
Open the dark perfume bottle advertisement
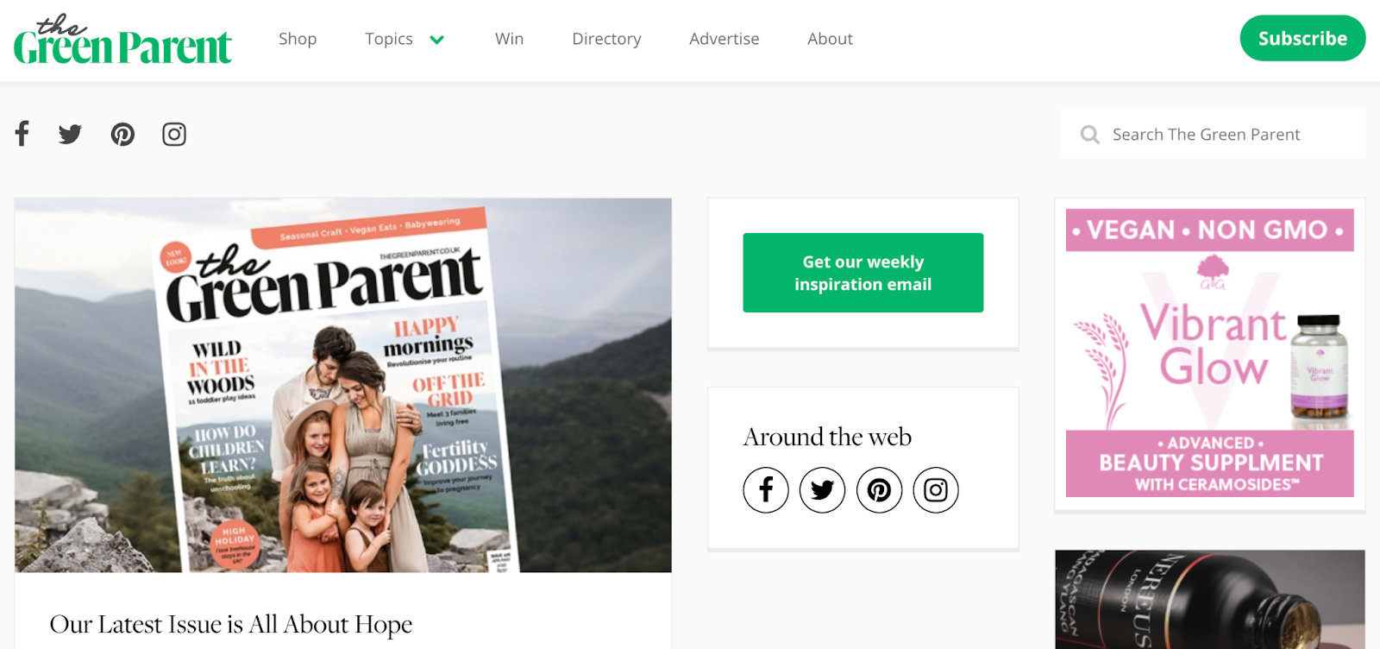[1209, 599]
